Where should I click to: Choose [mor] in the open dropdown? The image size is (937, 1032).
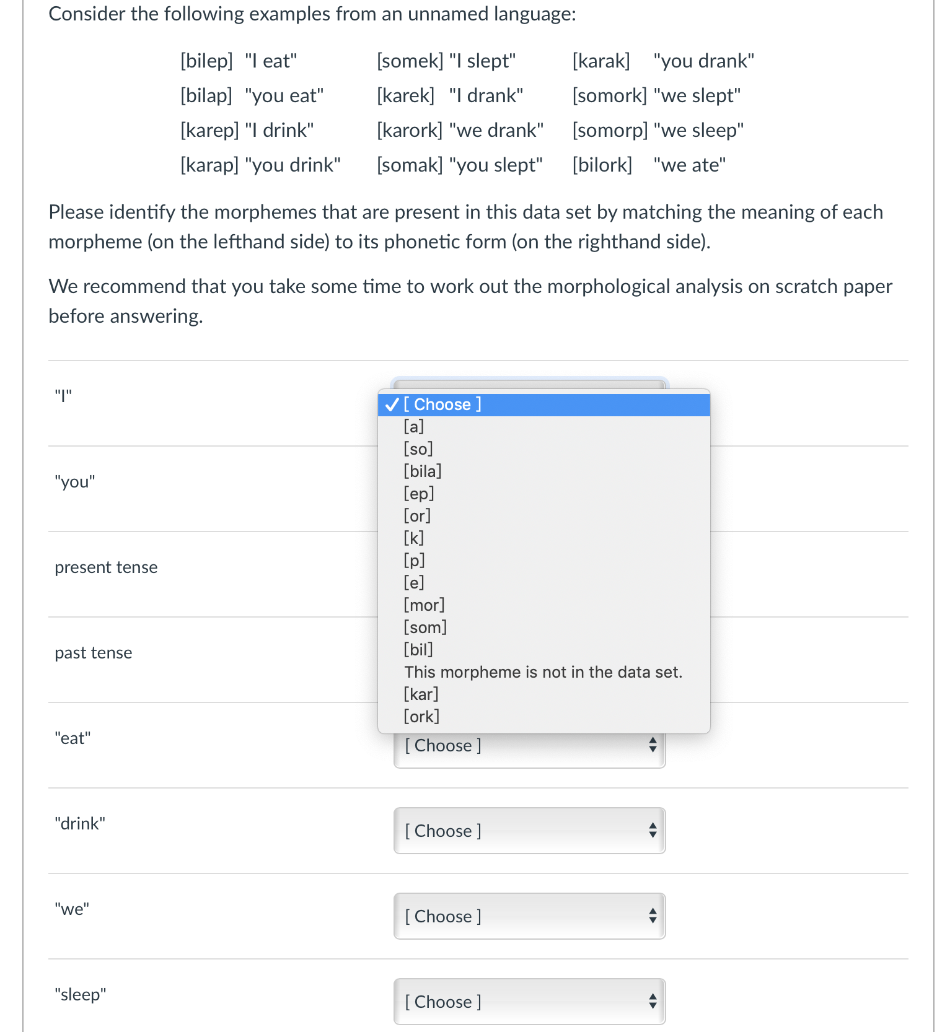click(x=543, y=605)
